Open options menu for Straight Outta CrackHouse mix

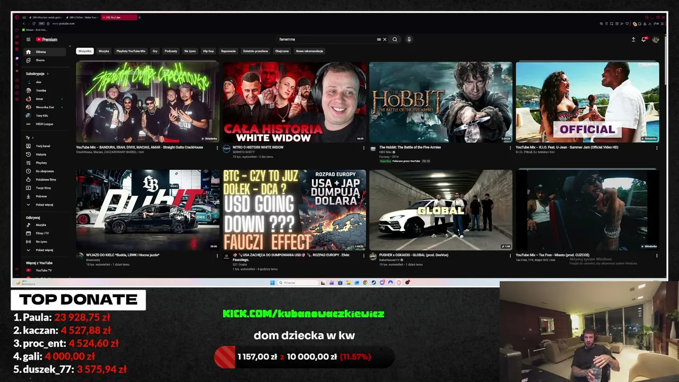click(217, 148)
